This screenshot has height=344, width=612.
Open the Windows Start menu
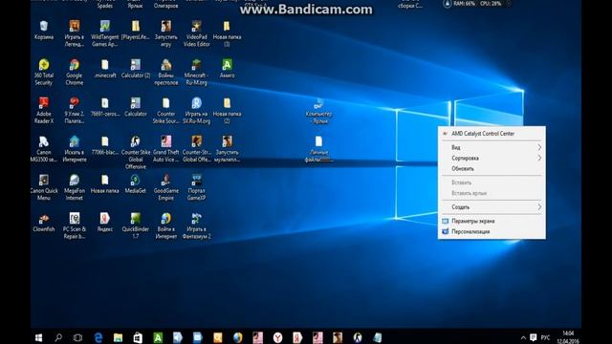tap(38, 337)
